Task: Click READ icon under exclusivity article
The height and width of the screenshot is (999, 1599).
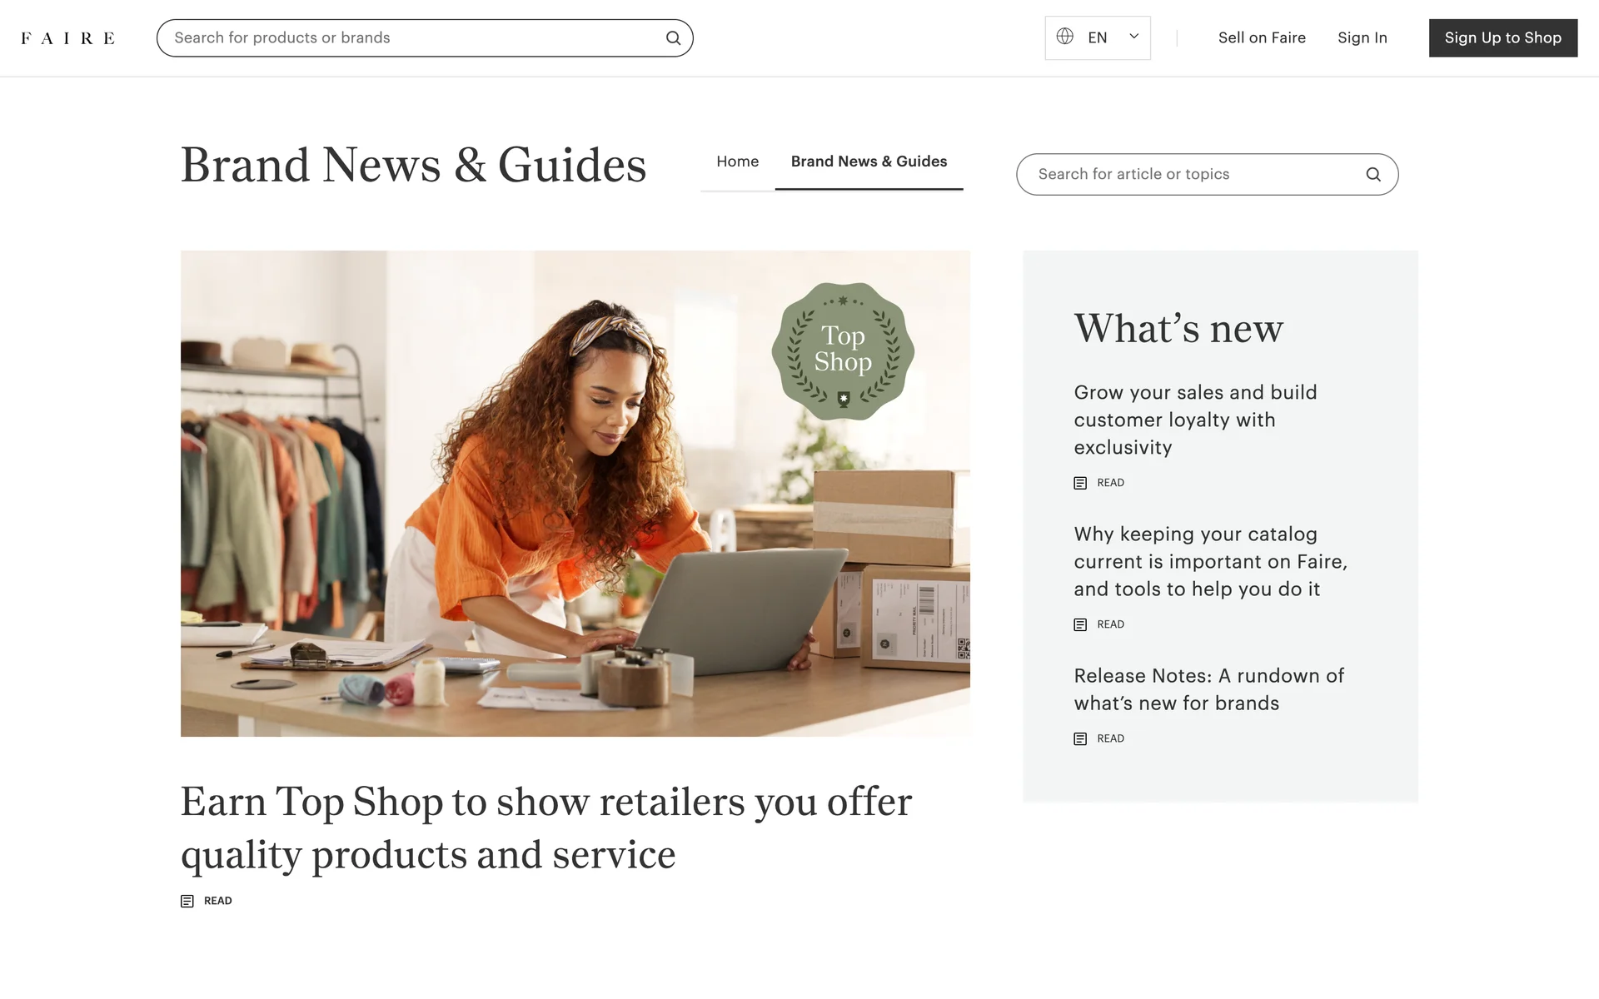Action: click(x=1080, y=483)
